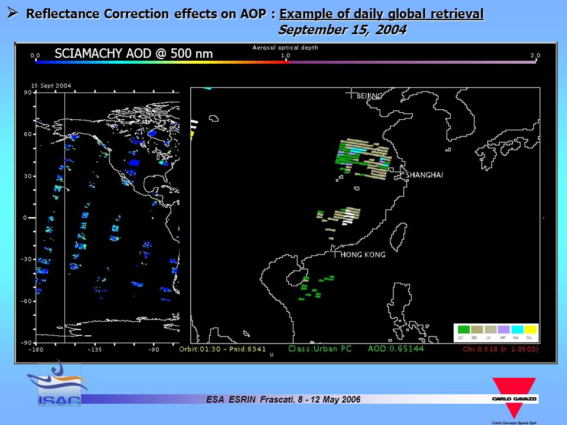Screen dimensions: 567x425
Task: Click the pixel cluster west of Shanghai
Action: [363, 158]
